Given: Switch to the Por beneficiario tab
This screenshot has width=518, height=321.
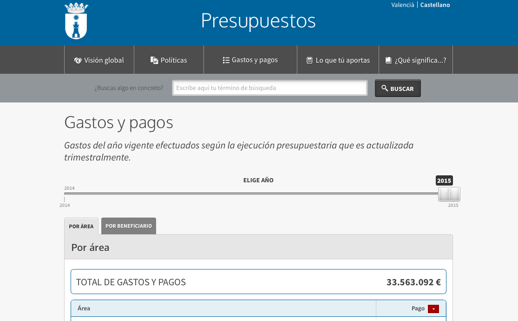Looking at the screenshot, I should [x=129, y=226].
